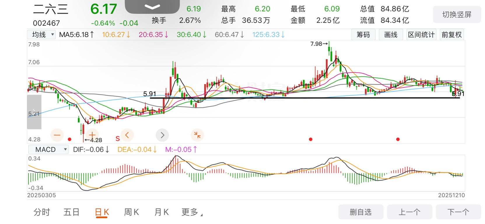485x224 pixels.
Task: Tap the M:-0.05 indicator value
Action: click(x=181, y=150)
